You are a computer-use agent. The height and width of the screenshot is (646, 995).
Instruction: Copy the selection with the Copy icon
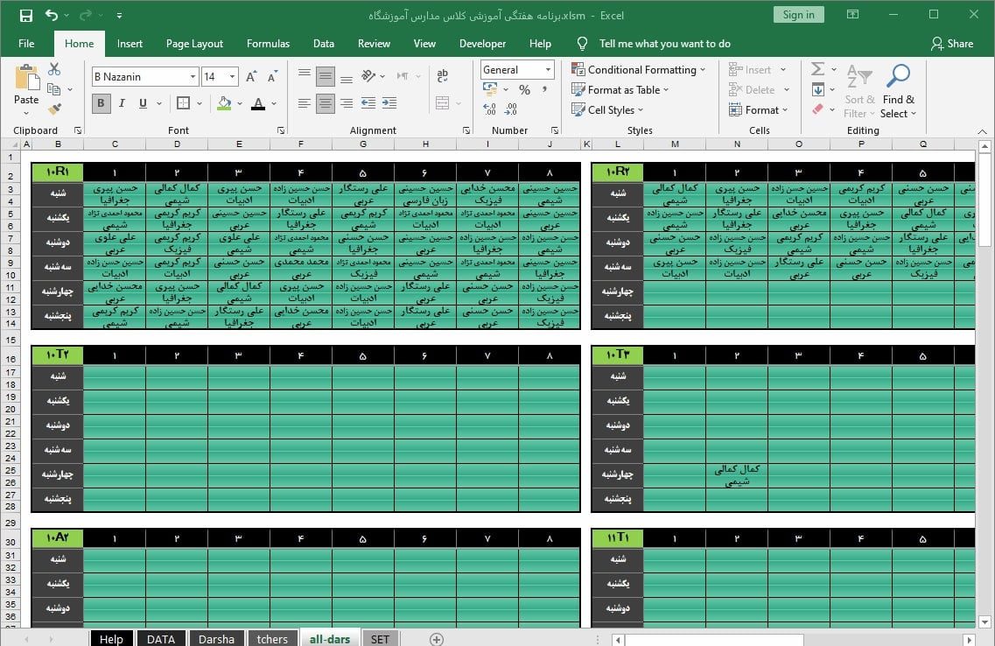54,89
